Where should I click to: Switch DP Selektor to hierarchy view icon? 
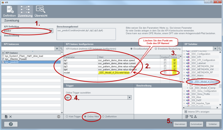(x=195, y=117)
